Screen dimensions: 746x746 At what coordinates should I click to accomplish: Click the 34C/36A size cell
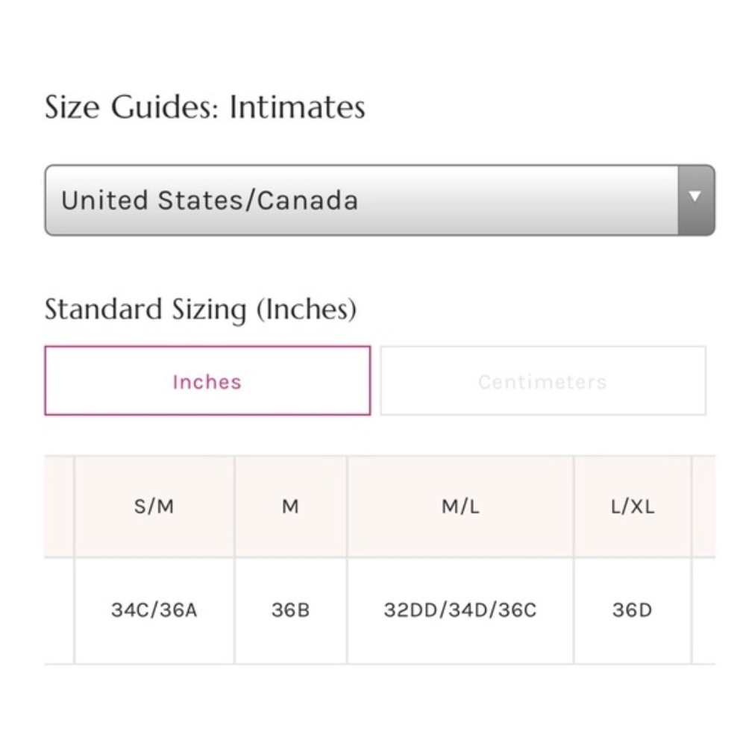(154, 610)
